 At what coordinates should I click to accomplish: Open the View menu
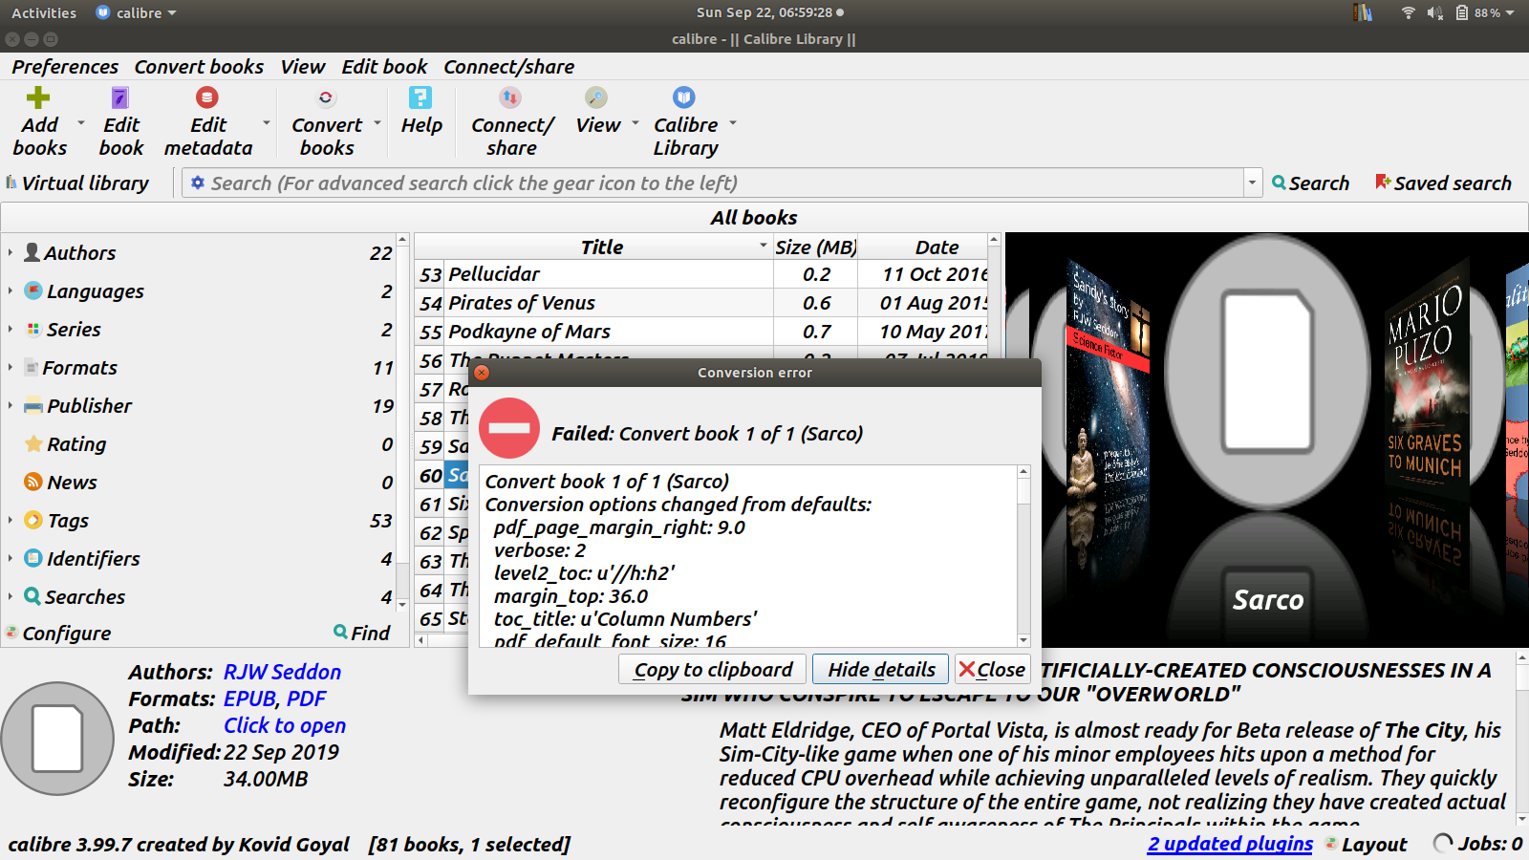point(303,67)
